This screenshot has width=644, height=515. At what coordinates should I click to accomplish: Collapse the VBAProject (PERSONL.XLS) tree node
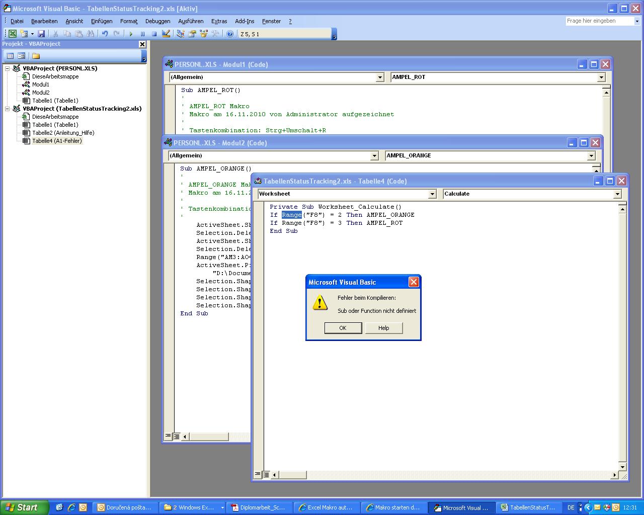(8, 68)
